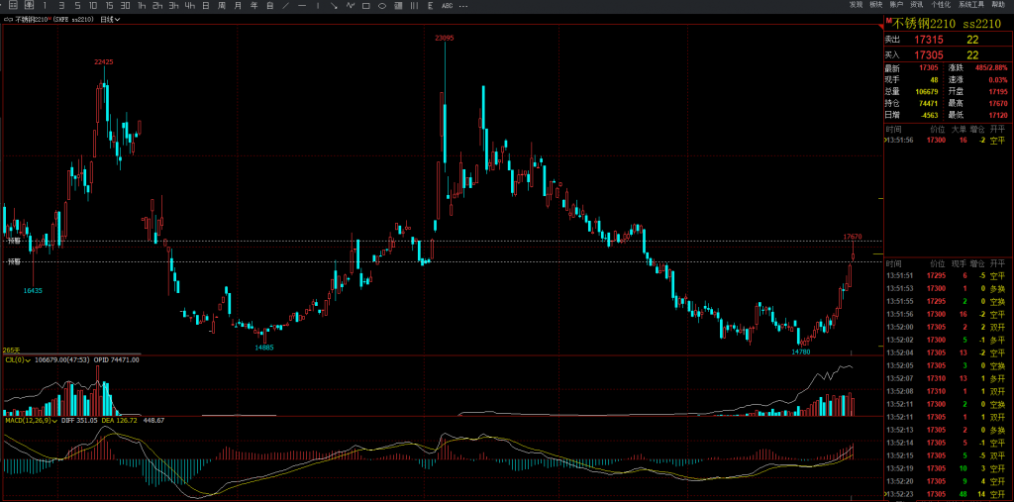
Task: Switch chart to 15-minute period
Action: [x=109, y=6]
